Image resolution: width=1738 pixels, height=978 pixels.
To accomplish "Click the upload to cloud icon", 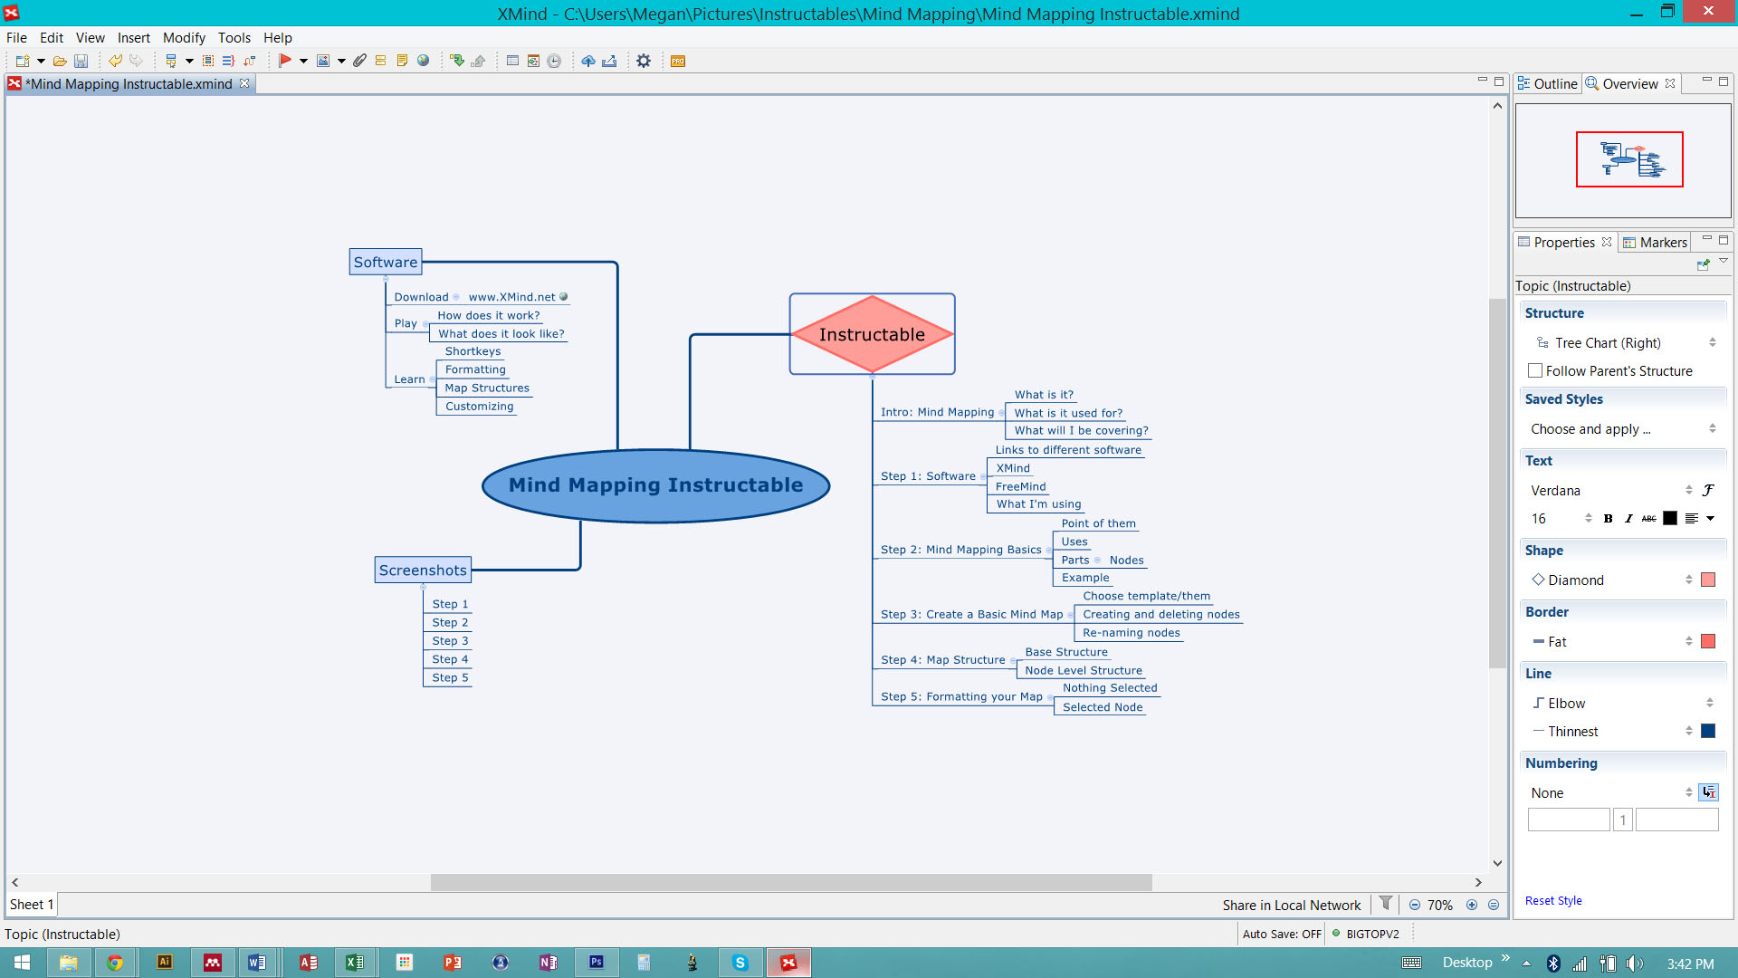I will click(x=588, y=62).
